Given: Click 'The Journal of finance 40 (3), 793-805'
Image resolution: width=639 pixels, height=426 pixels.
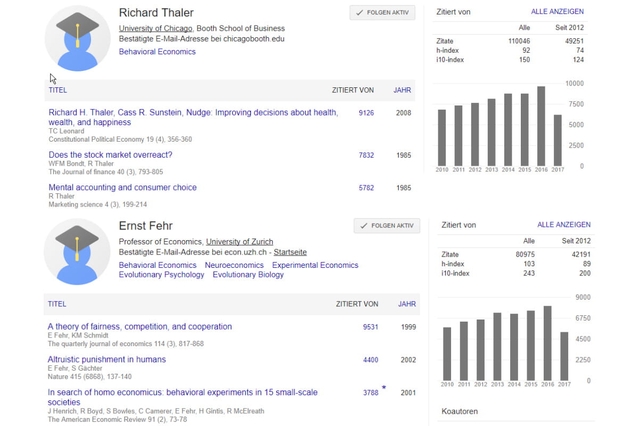Looking at the screenshot, I should (105, 172).
